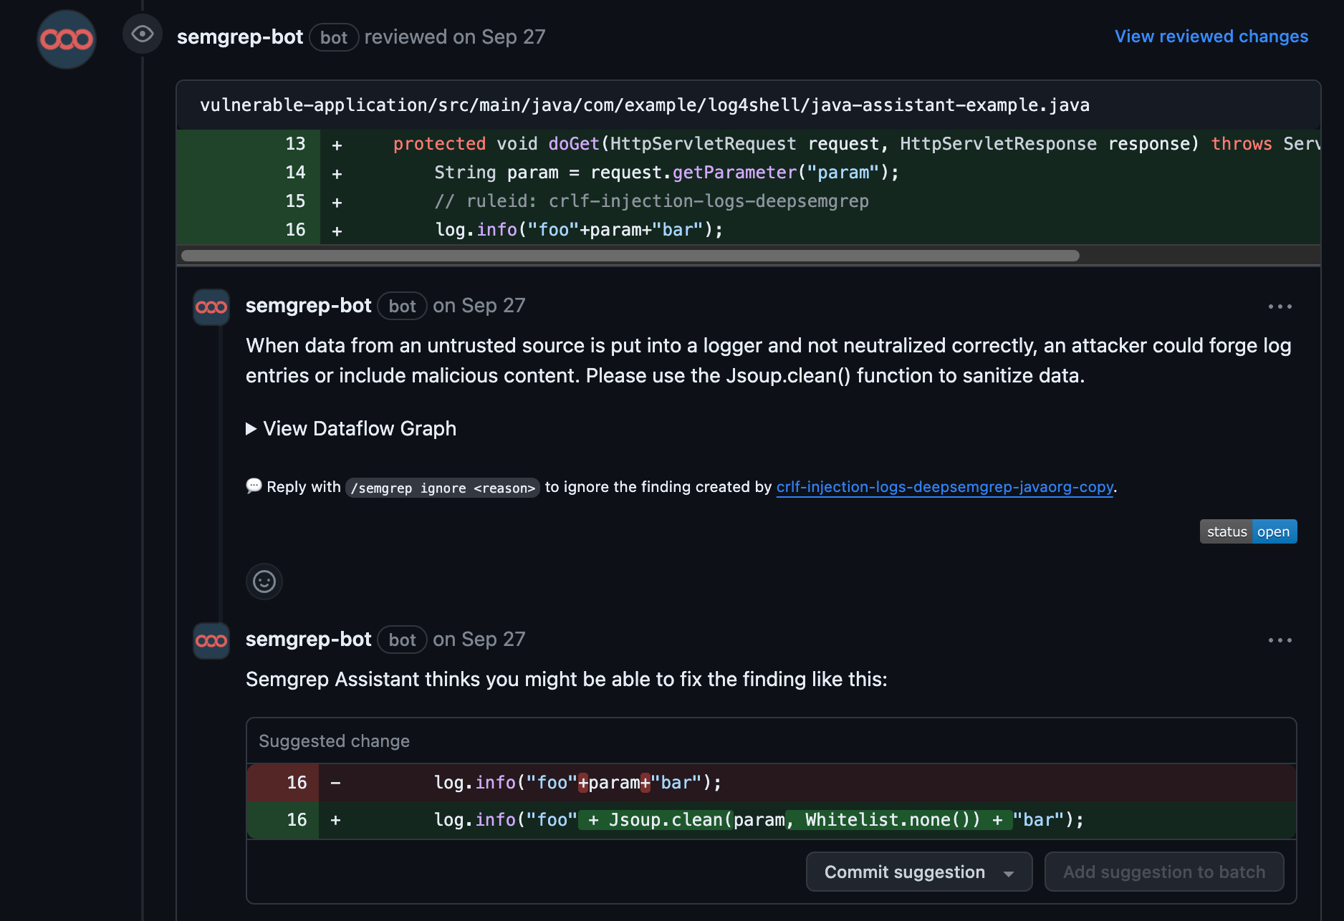Screen dimensions: 1344x921
Task: Click the added Jsoup.clean line in suggestion
Action: [772, 820]
